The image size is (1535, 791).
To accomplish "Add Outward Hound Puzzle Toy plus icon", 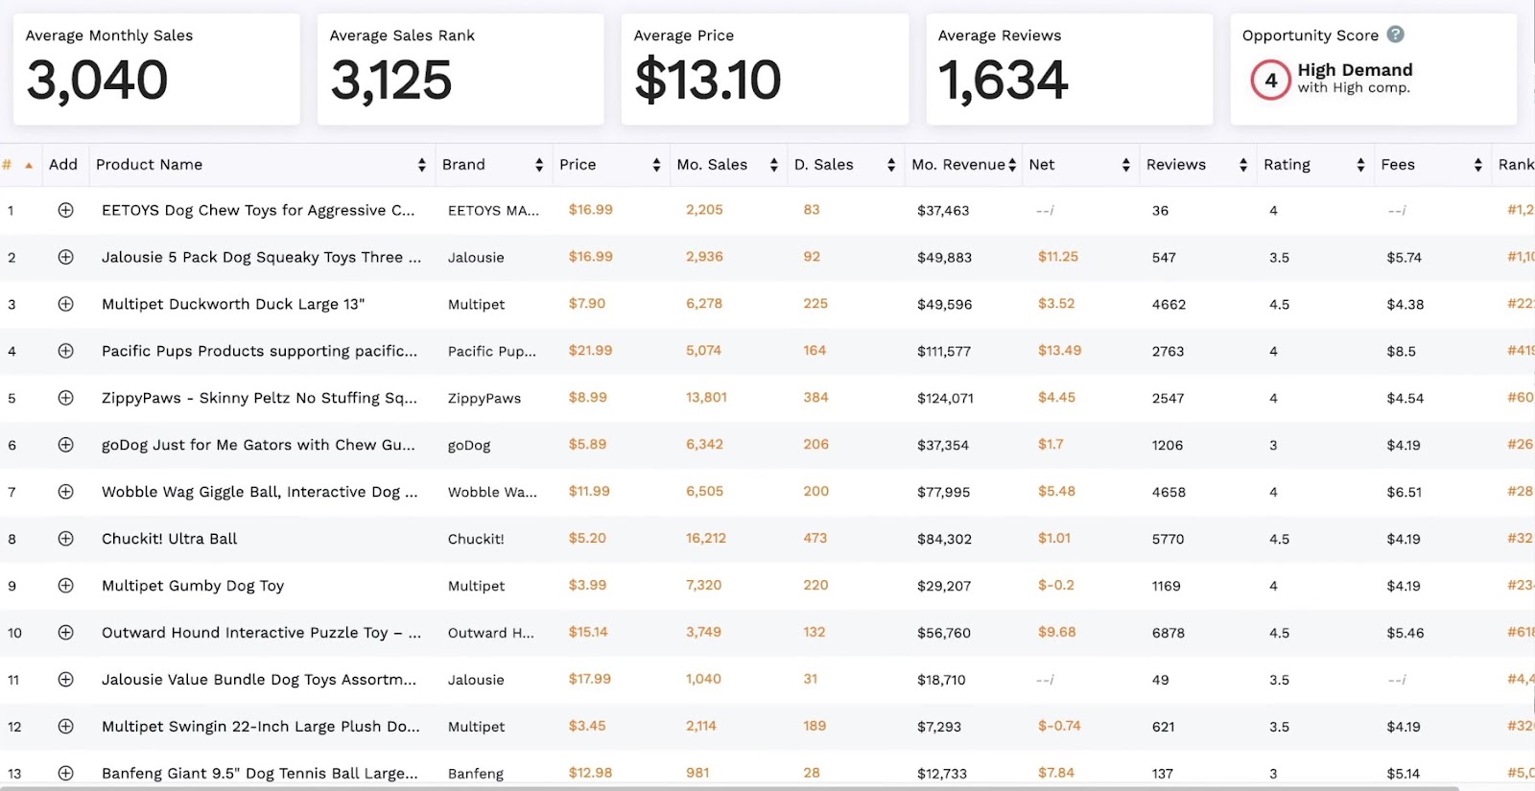I will tap(65, 633).
